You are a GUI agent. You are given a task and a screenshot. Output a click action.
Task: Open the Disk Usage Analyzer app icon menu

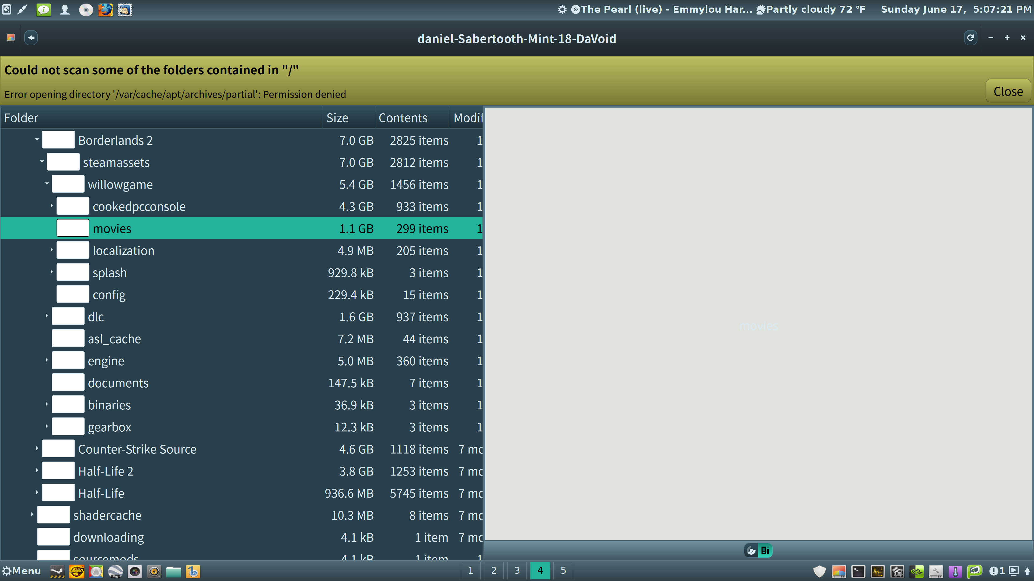pos(11,38)
